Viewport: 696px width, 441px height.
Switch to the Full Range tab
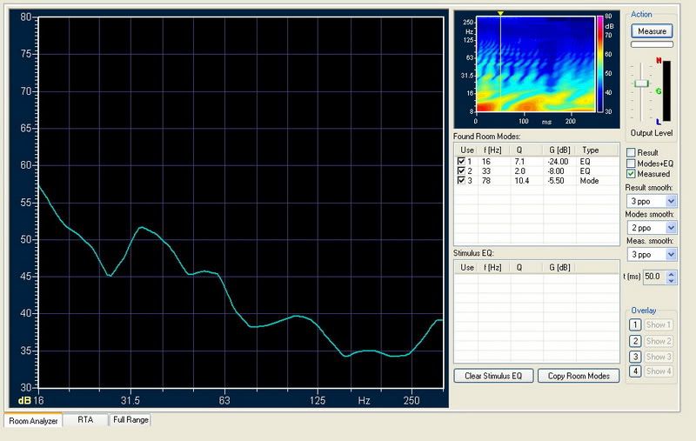[x=130, y=420]
